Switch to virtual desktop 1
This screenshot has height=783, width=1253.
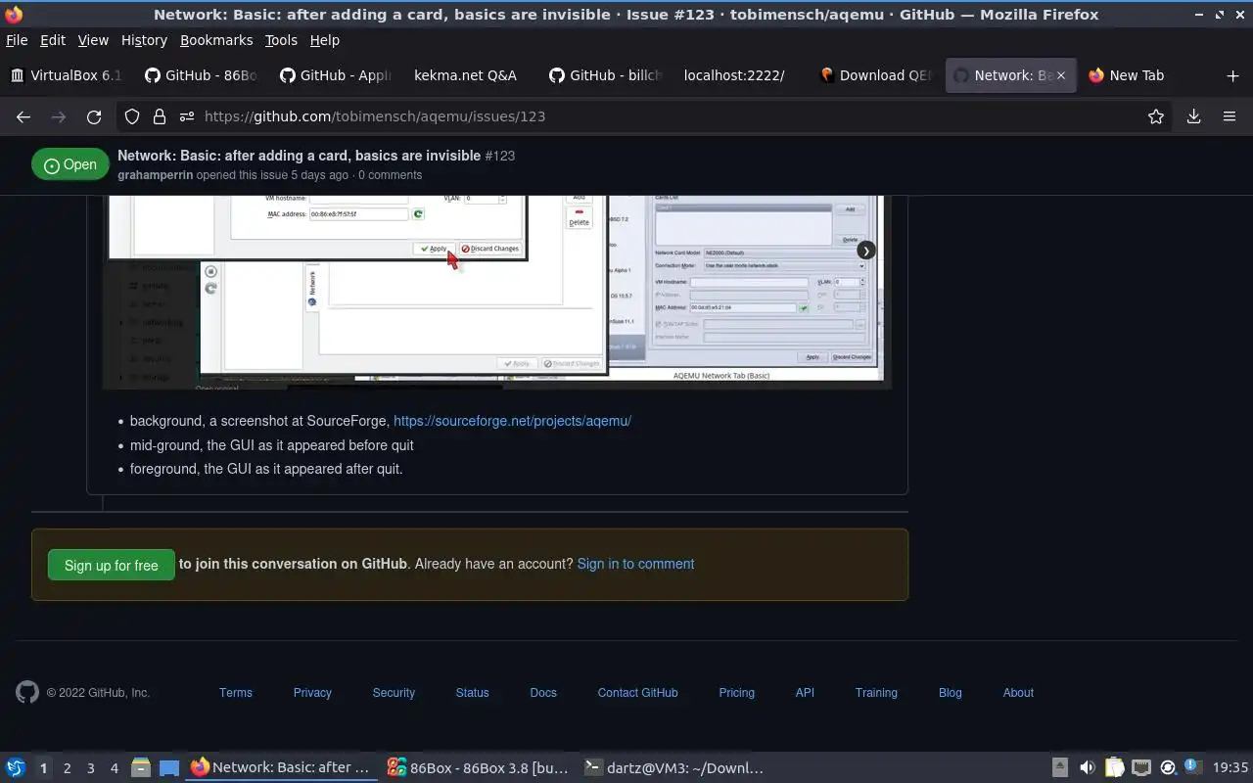43,768
